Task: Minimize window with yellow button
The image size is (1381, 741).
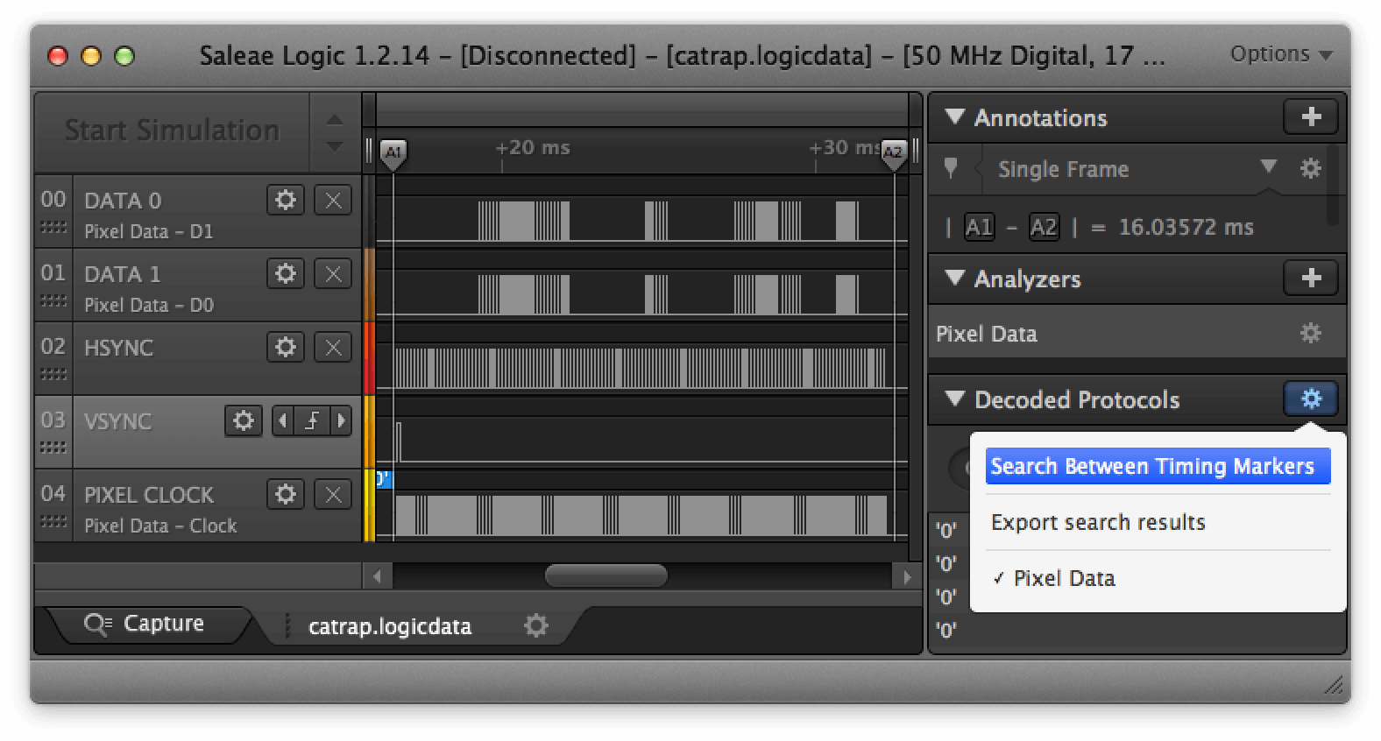Action: [91, 56]
